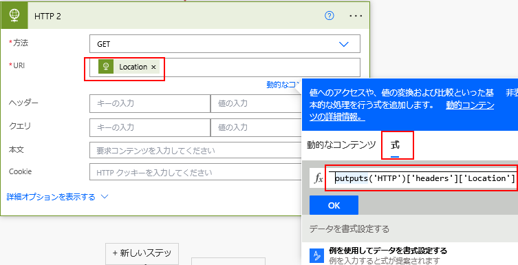Click the fx expression input box
The width and height of the screenshot is (518, 265).
click(422, 178)
